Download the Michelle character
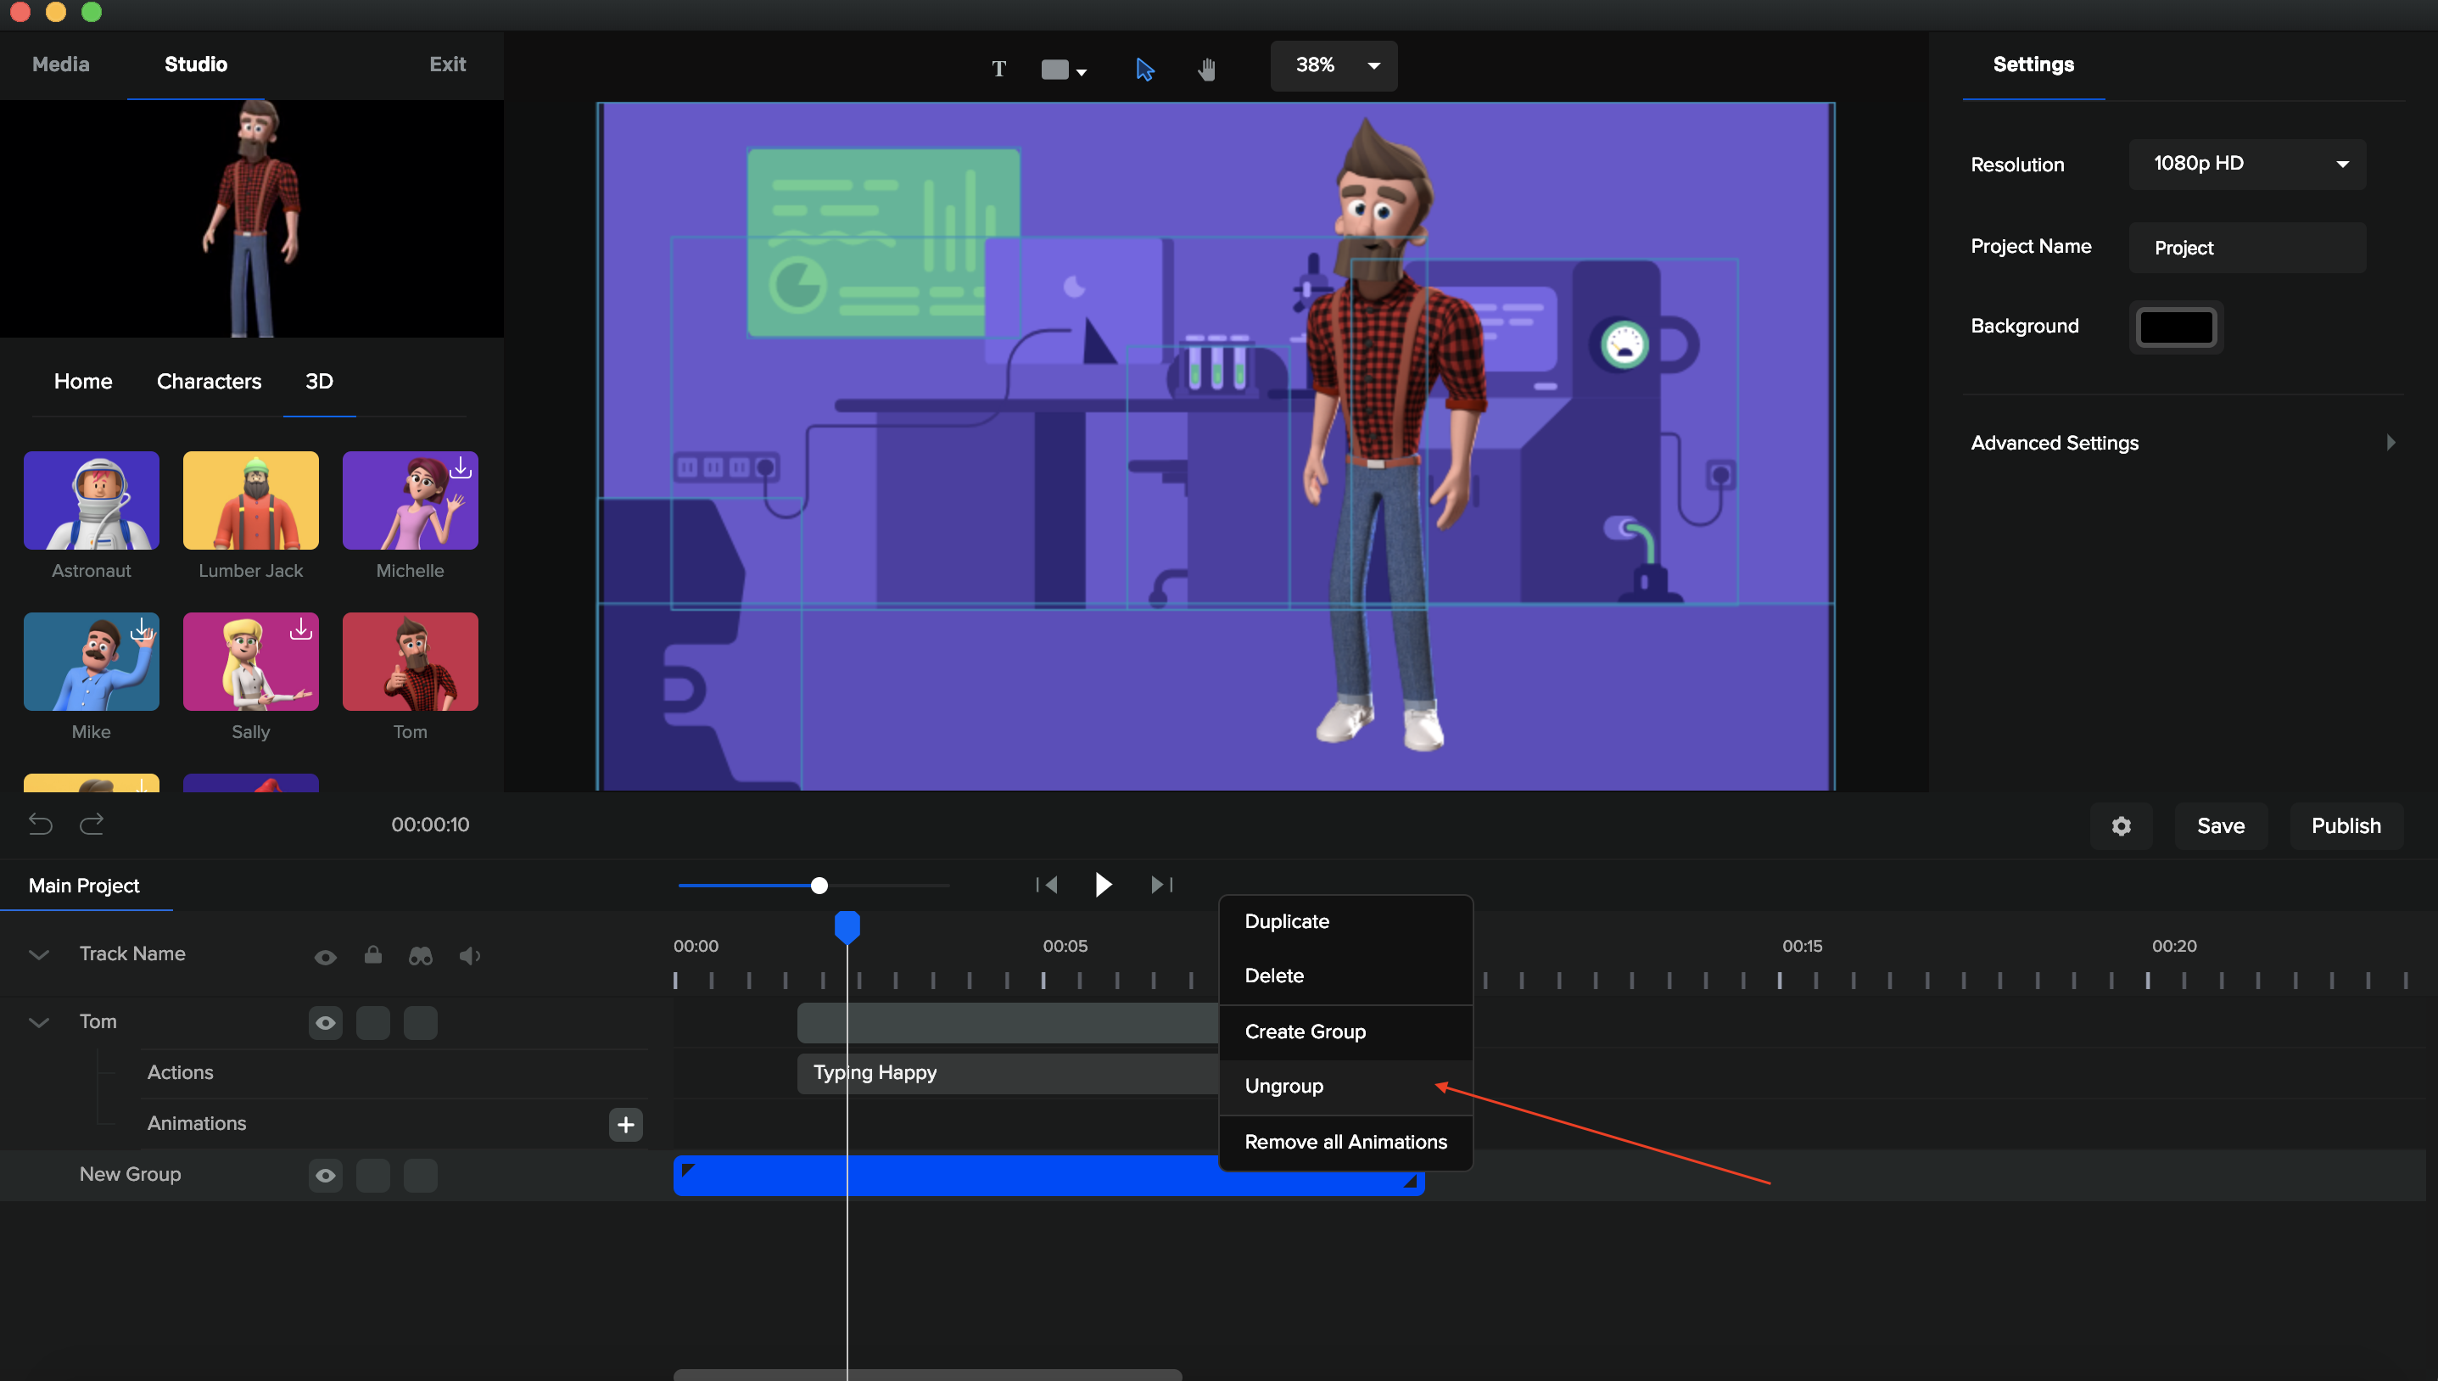 click(460, 467)
